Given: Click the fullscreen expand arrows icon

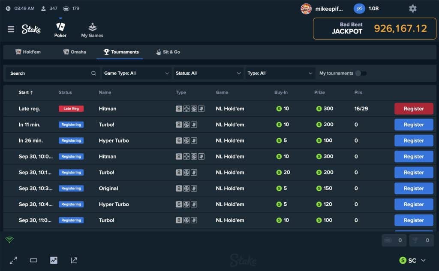Looking at the screenshot, I should pos(13,260).
